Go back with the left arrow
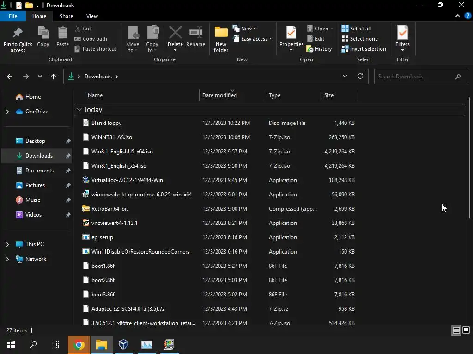Image resolution: width=473 pixels, height=354 pixels. (x=10, y=77)
